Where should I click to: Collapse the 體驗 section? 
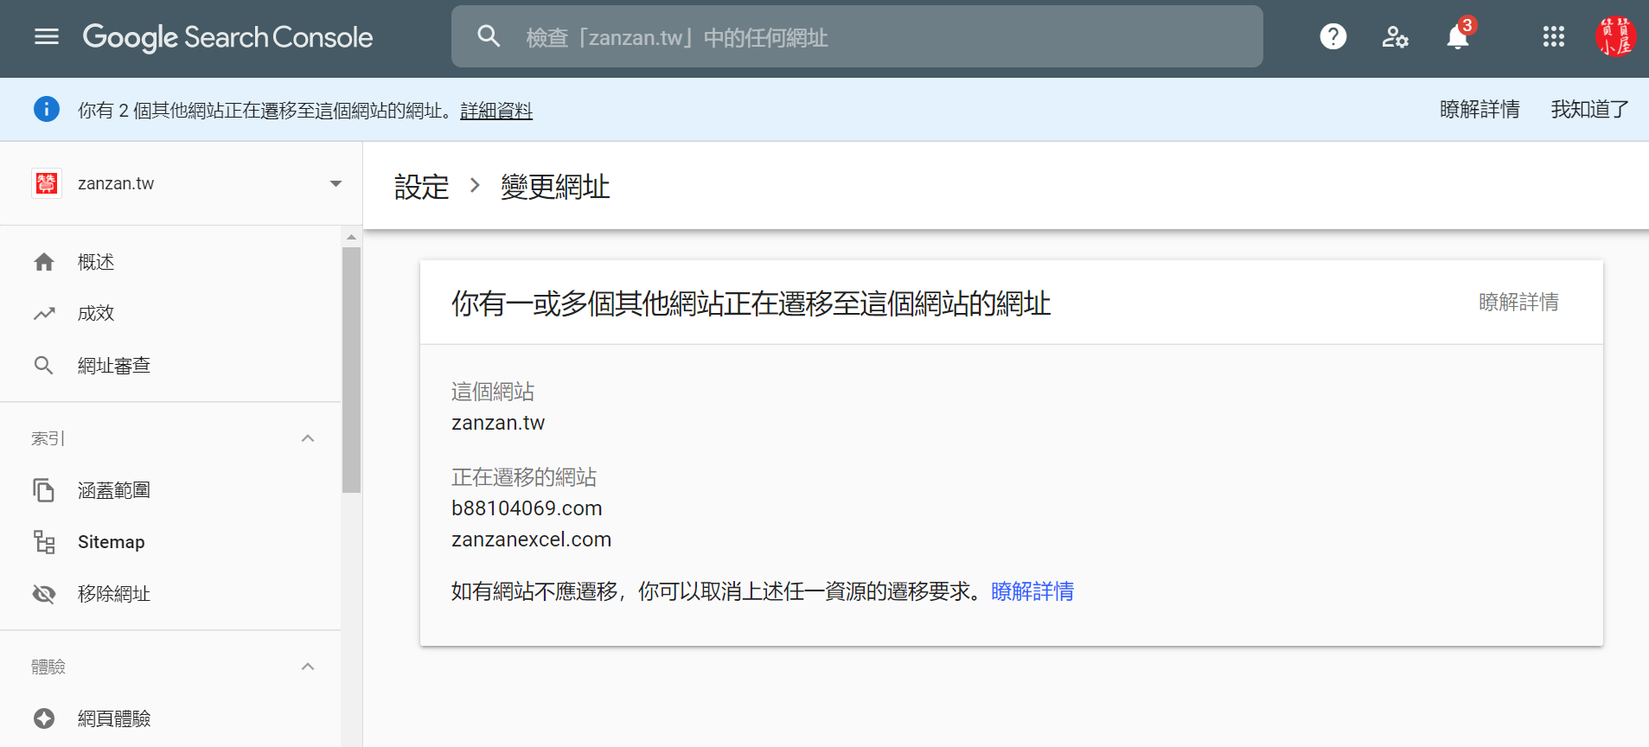tap(308, 667)
